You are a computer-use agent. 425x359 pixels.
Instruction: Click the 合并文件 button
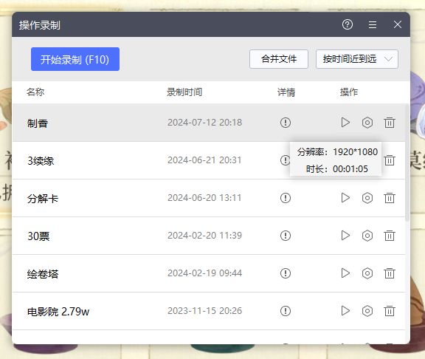click(279, 59)
